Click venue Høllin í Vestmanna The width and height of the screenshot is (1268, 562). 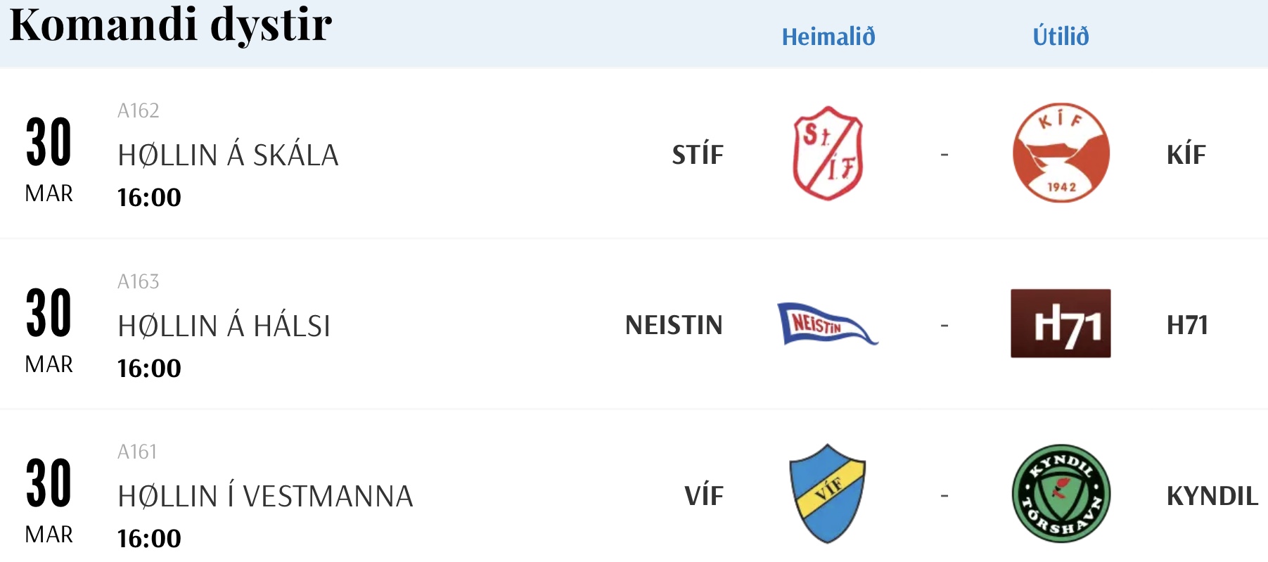(x=265, y=496)
